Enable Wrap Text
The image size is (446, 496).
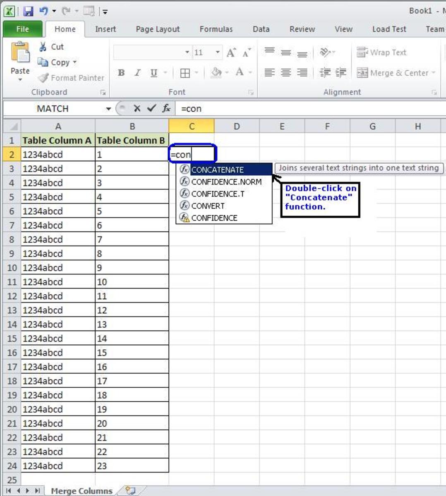381,52
